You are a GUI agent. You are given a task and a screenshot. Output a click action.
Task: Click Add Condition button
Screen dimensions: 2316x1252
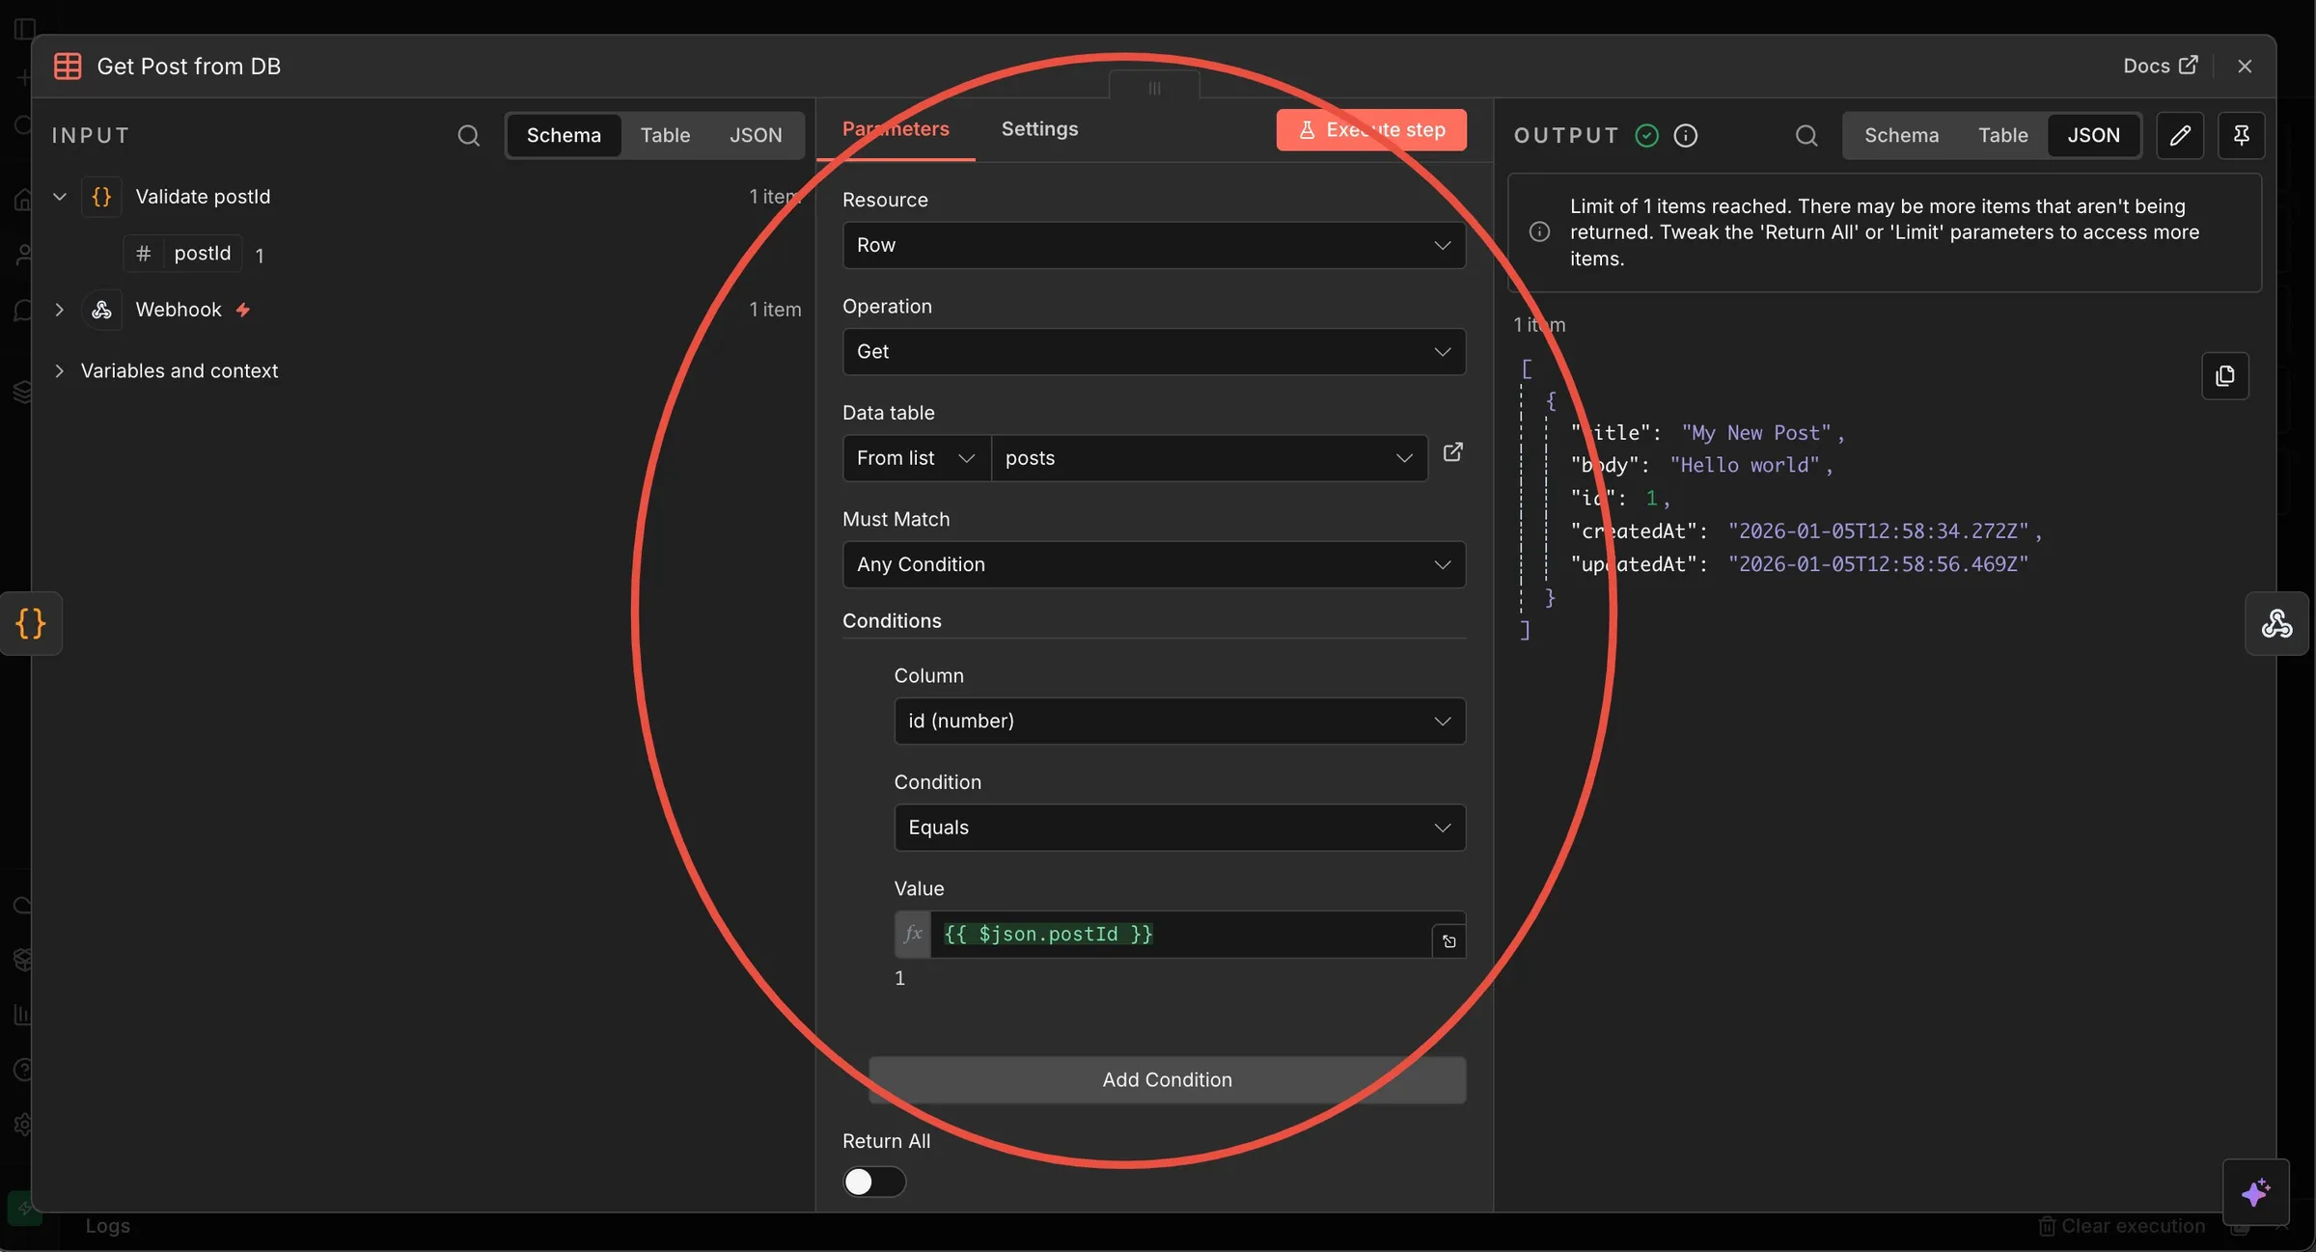(1167, 1080)
